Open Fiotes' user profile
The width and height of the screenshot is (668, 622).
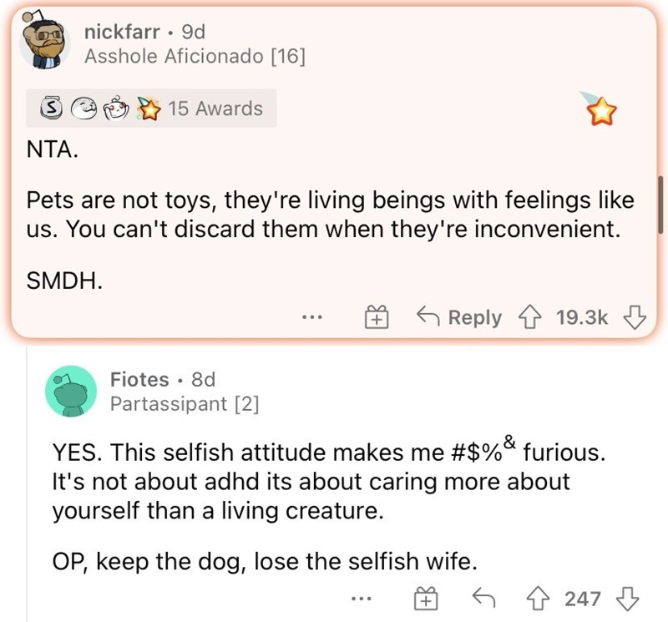139,380
